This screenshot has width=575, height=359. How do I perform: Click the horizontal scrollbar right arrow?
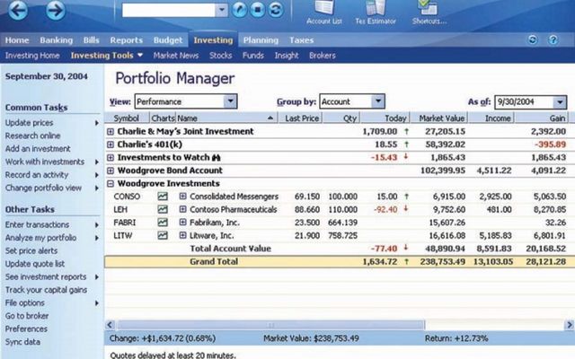(570, 325)
